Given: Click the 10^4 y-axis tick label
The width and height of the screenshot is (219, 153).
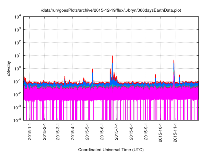Looking at the screenshot, I should click(x=18, y=17).
